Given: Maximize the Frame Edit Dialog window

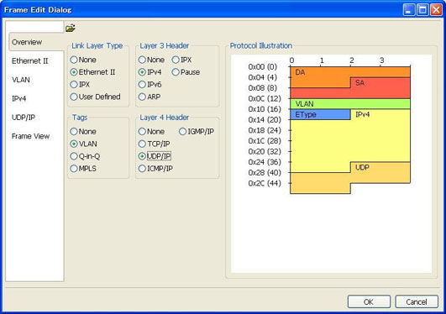Looking at the screenshot, I should (x=422, y=10).
